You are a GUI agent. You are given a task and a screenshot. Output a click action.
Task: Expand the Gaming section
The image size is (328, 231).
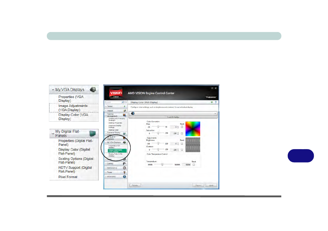106,164
